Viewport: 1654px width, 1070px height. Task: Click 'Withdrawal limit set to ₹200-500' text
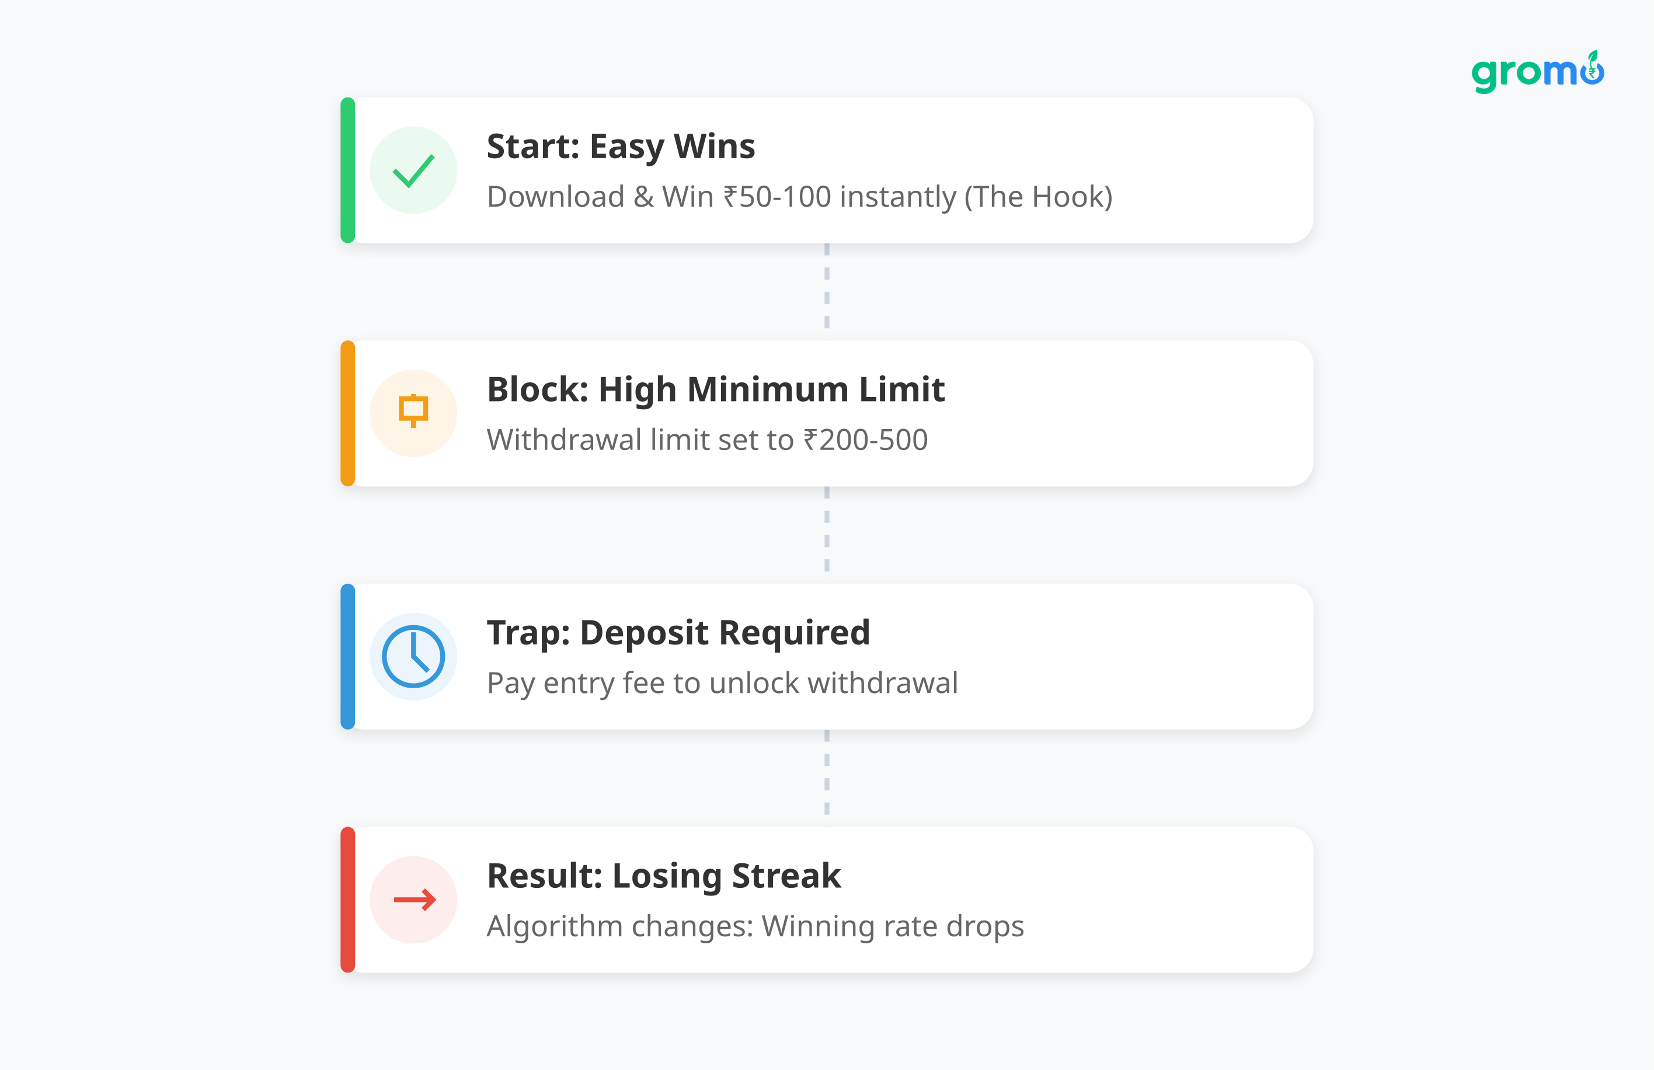click(x=707, y=441)
